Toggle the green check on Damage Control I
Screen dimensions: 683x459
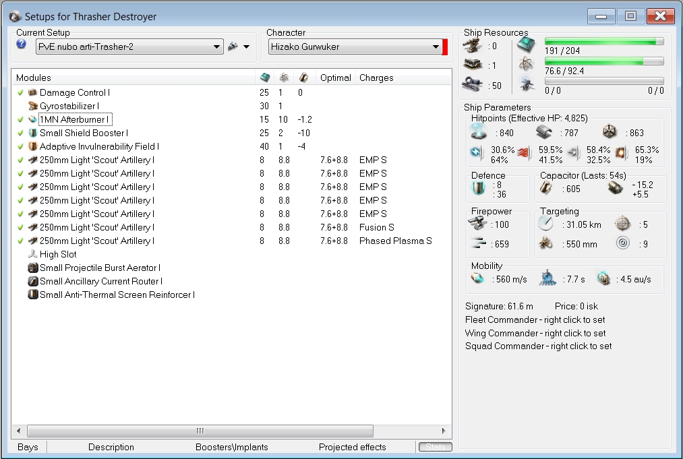point(20,92)
